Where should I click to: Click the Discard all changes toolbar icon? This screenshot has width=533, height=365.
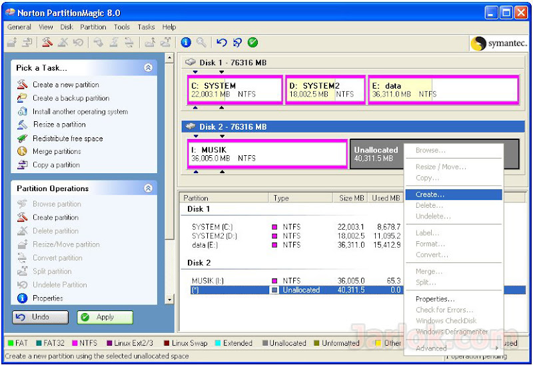tap(237, 43)
